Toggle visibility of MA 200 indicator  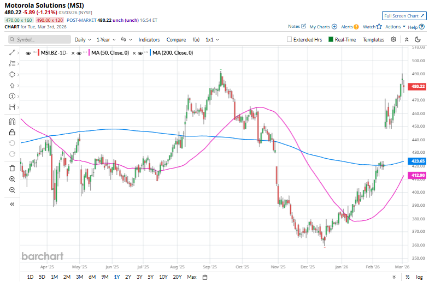pyautogui.click(x=140, y=53)
